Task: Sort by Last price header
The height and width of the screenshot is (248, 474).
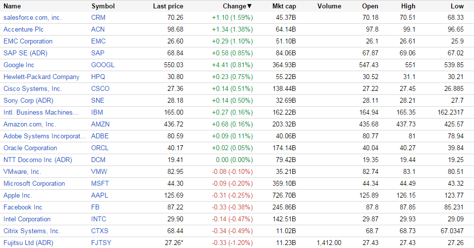Action: 168,6
